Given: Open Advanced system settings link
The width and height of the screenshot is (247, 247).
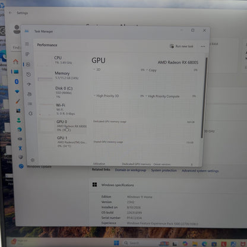Looking at the screenshot, I should click(x=200, y=171).
